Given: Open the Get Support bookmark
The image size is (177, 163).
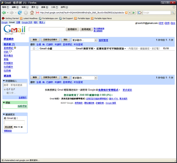Looking at the screenshot, I should [66, 18].
